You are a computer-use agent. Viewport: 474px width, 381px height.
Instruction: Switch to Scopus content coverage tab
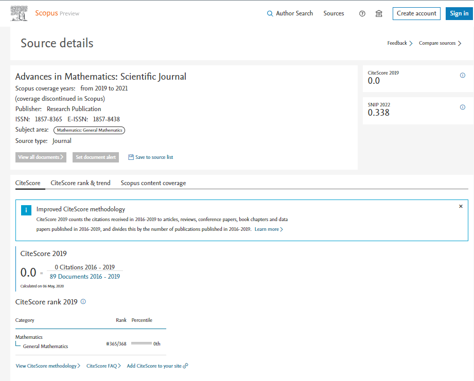pyautogui.click(x=153, y=183)
